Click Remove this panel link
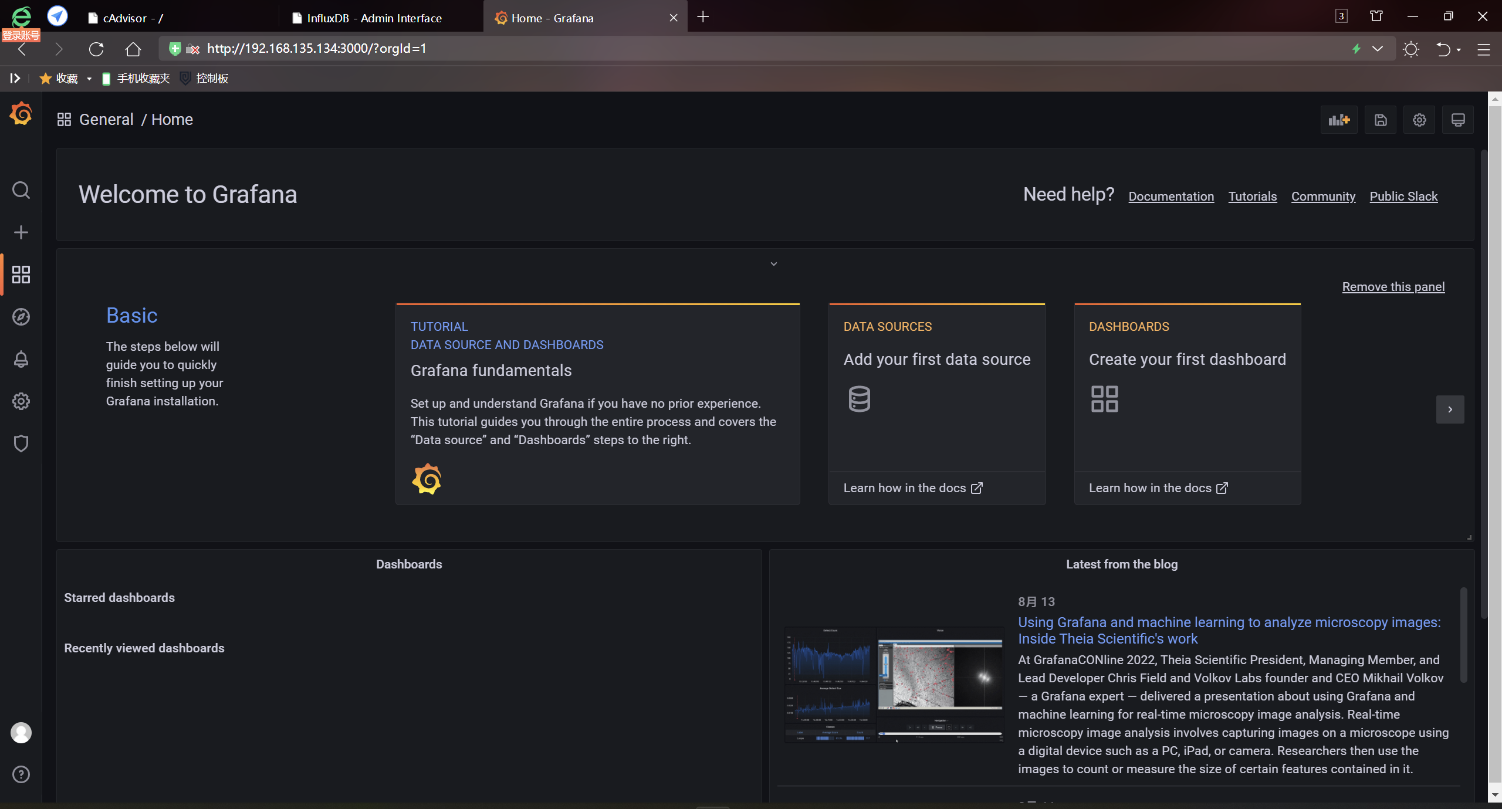The width and height of the screenshot is (1502, 809). [x=1393, y=287]
